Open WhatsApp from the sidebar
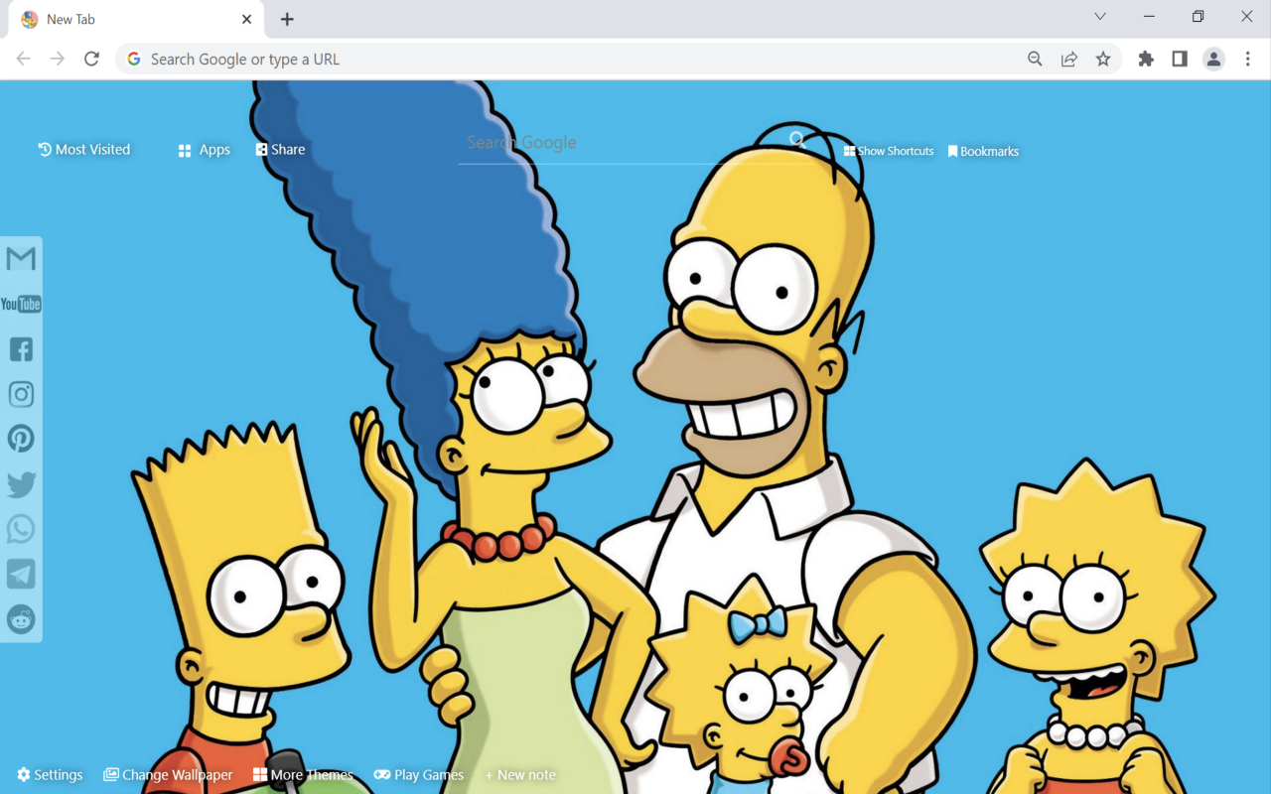The height and width of the screenshot is (794, 1271). point(21,528)
